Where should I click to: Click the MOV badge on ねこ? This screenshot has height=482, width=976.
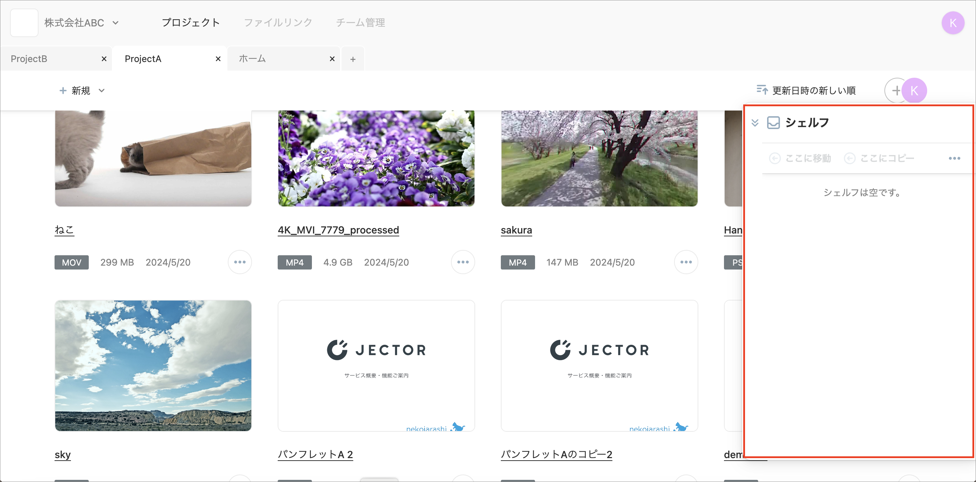tap(72, 262)
